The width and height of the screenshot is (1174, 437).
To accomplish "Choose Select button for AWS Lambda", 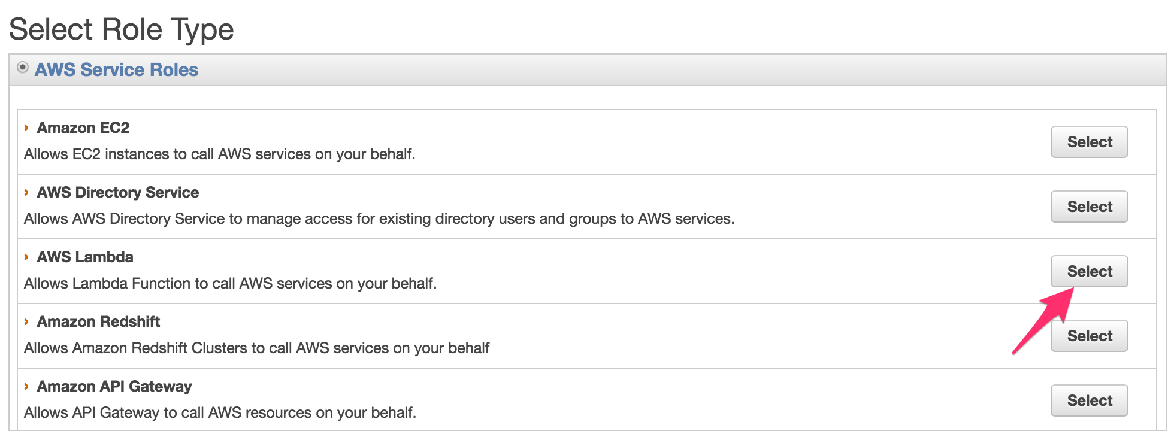I will (1089, 271).
